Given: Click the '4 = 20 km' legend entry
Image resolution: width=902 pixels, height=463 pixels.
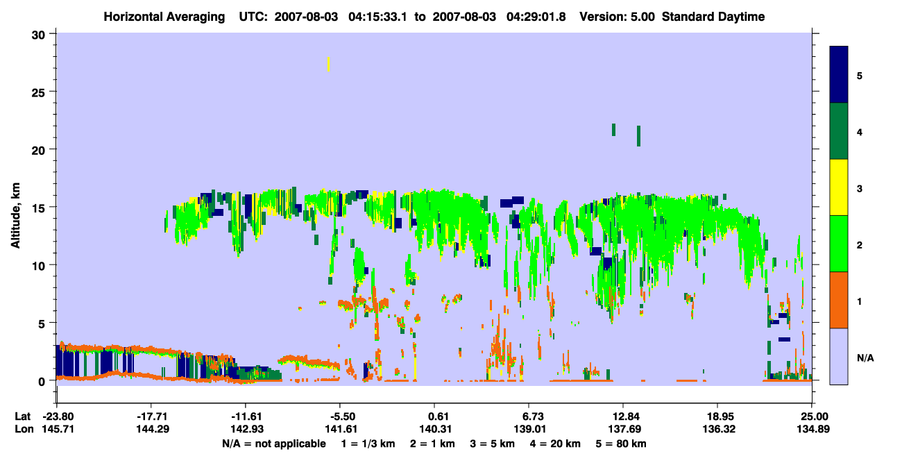Looking at the screenshot, I should pyautogui.click(x=556, y=444).
